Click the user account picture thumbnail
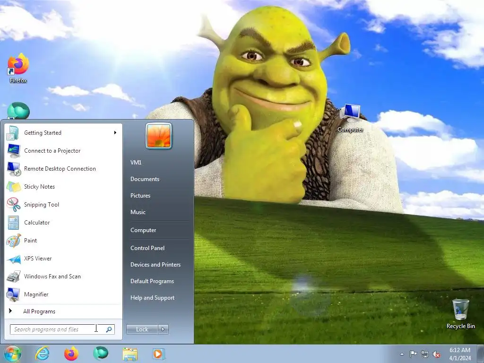 coord(159,136)
